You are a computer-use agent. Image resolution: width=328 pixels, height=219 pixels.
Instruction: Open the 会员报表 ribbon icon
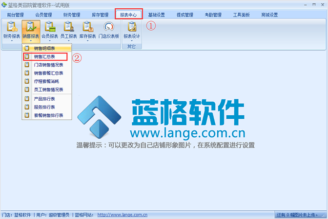50,30
